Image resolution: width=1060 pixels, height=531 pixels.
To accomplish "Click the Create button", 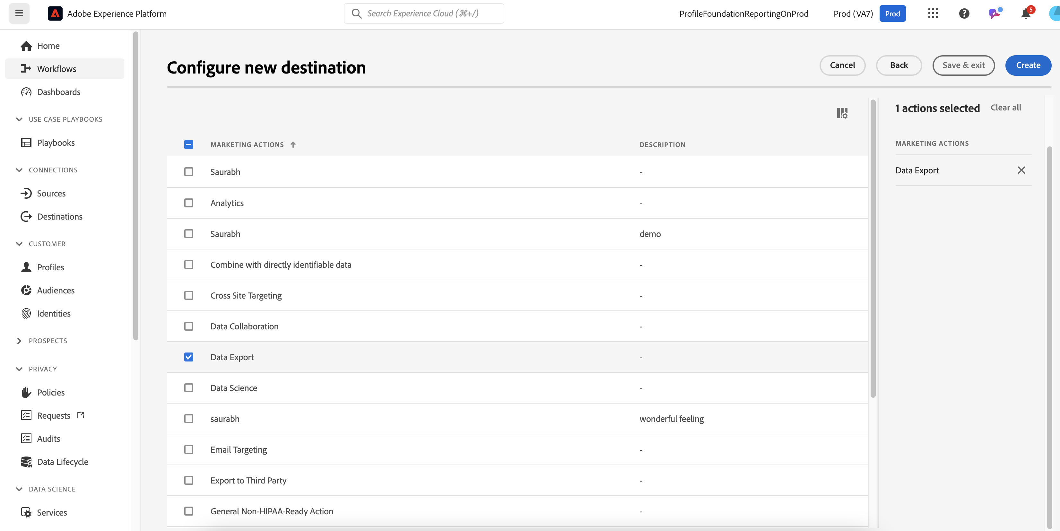I will 1028,65.
